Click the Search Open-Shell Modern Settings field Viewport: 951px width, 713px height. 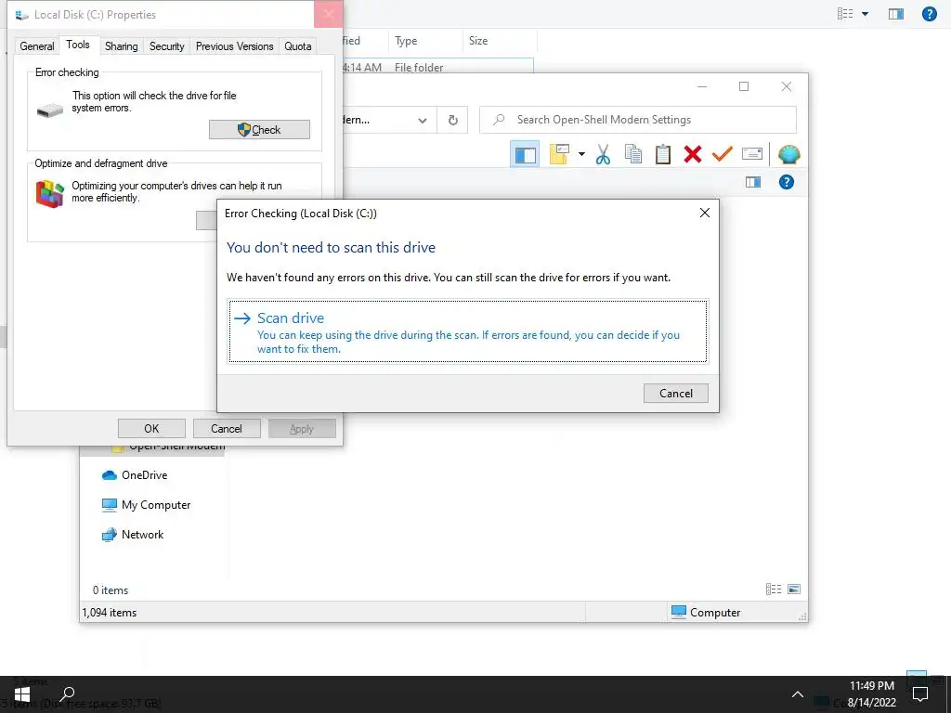pos(637,120)
